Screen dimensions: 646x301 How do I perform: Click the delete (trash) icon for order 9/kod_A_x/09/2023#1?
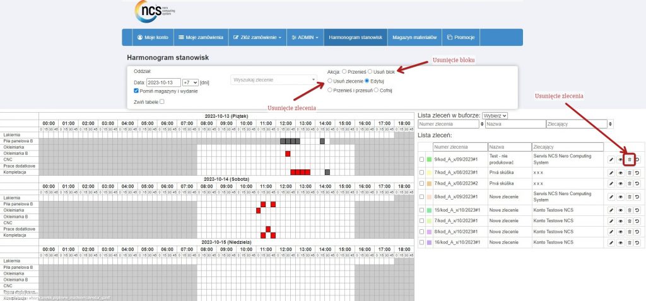pos(628,159)
